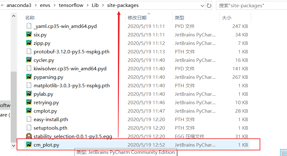Click the search site-packages field

251,5
